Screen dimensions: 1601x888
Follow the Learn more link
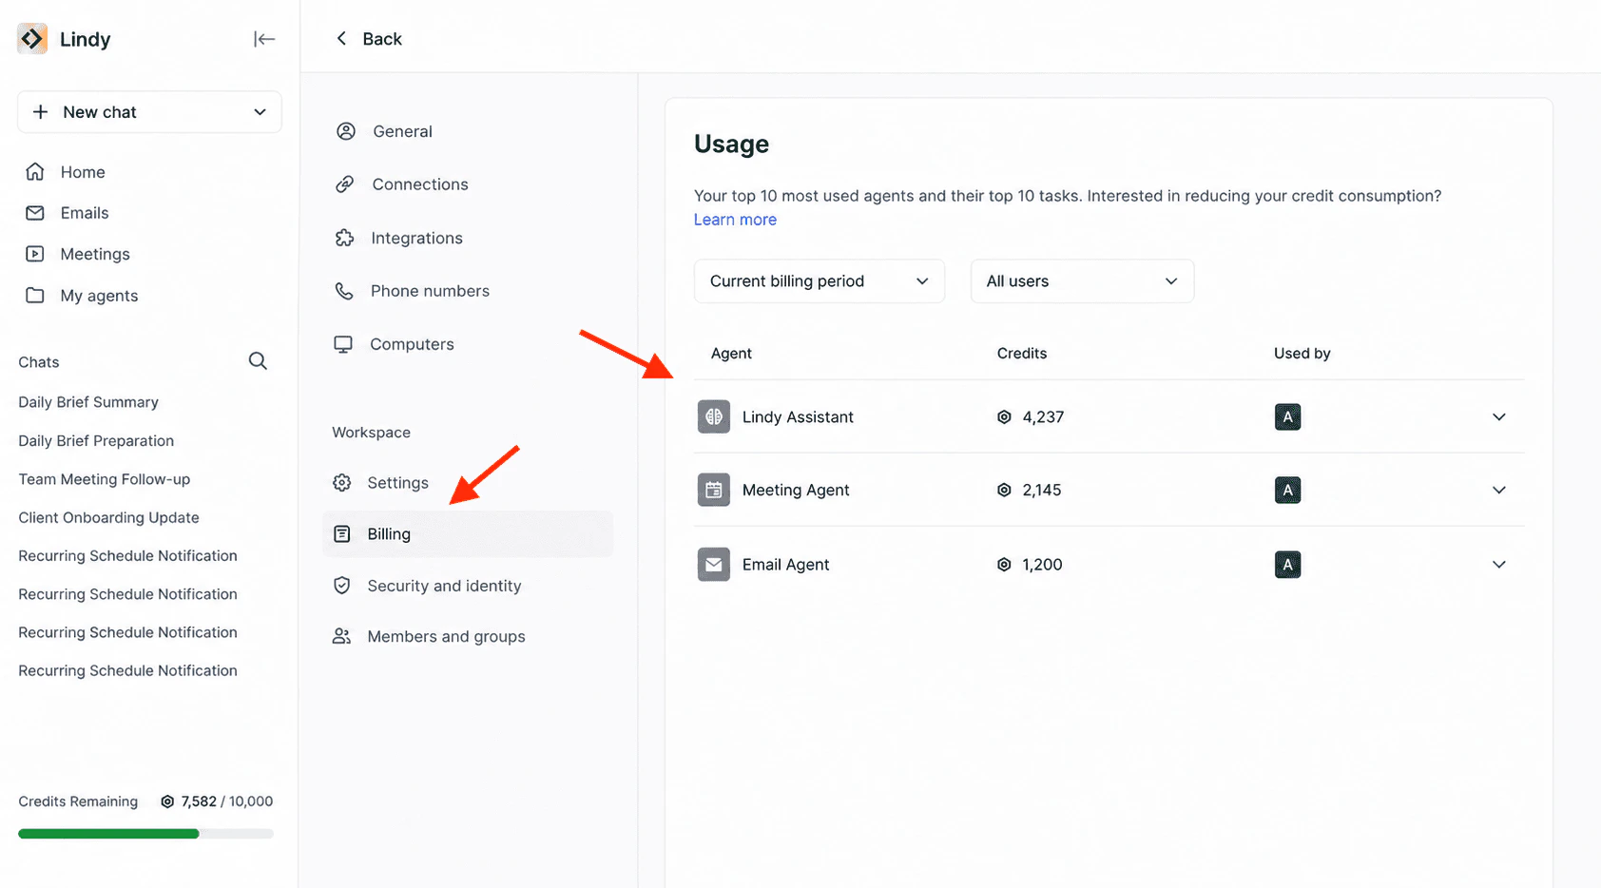[x=735, y=220]
